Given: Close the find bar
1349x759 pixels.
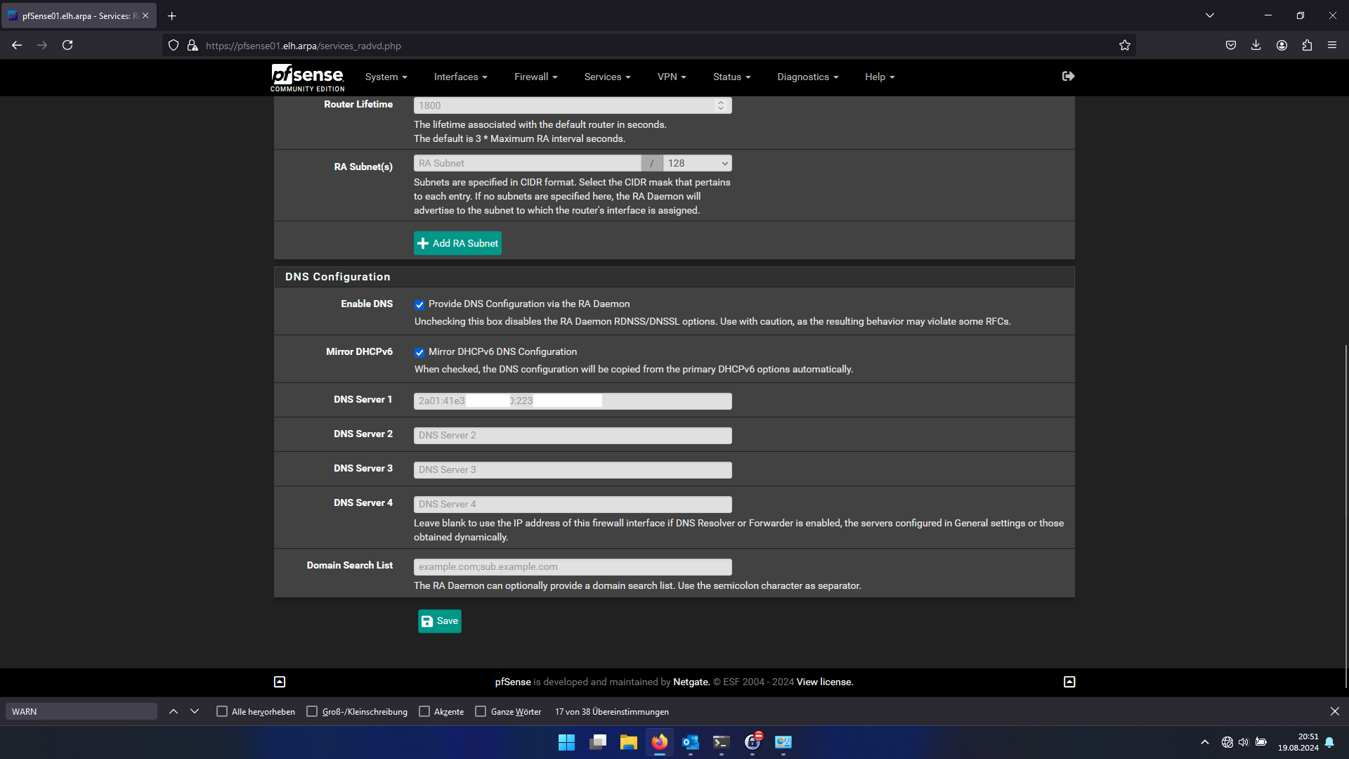Looking at the screenshot, I should pos(1335,711).
